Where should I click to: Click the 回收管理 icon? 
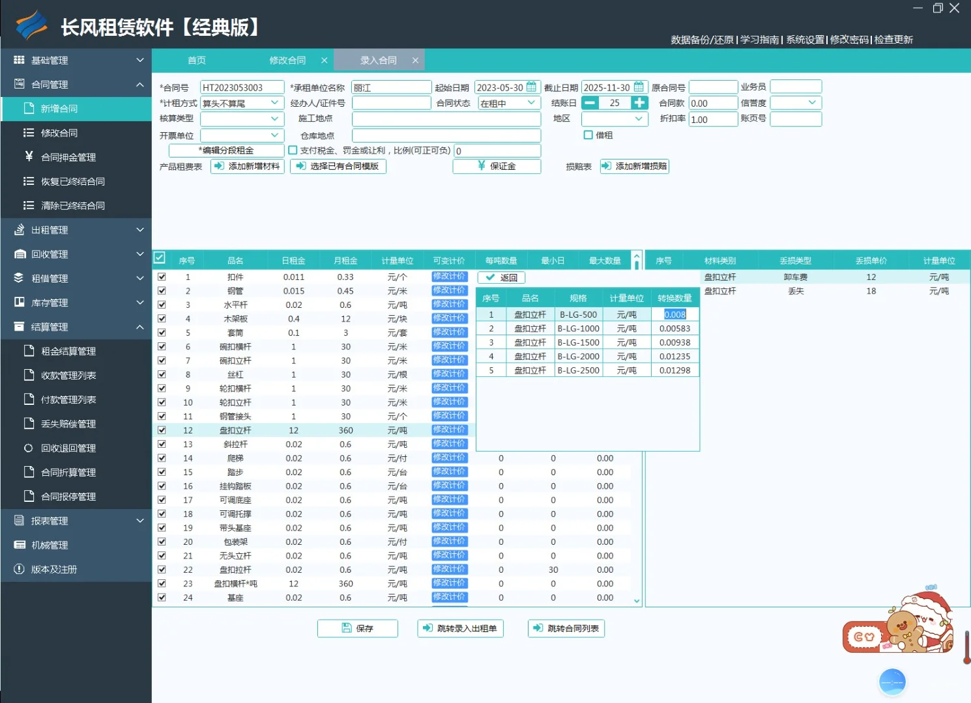pos(20,254)
